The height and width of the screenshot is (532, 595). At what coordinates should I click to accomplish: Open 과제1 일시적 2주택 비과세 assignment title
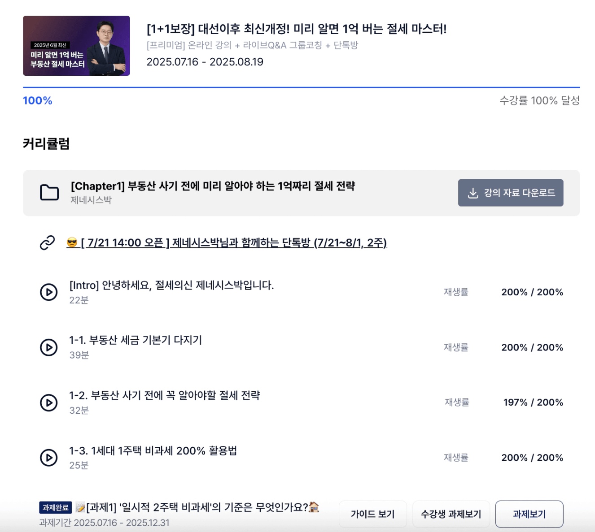[197, 507]
